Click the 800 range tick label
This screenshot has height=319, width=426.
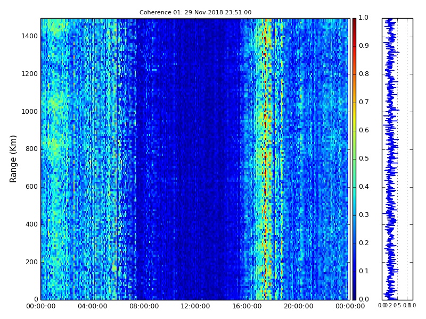click(31, 149)
